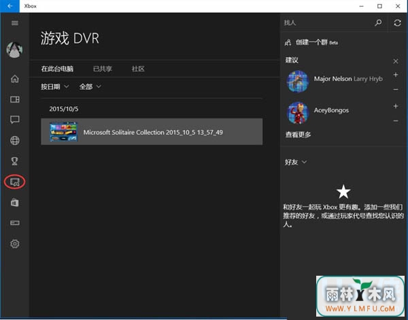Open Game DVR sidebar icon

pyautogui.click(x=15, y=182)
